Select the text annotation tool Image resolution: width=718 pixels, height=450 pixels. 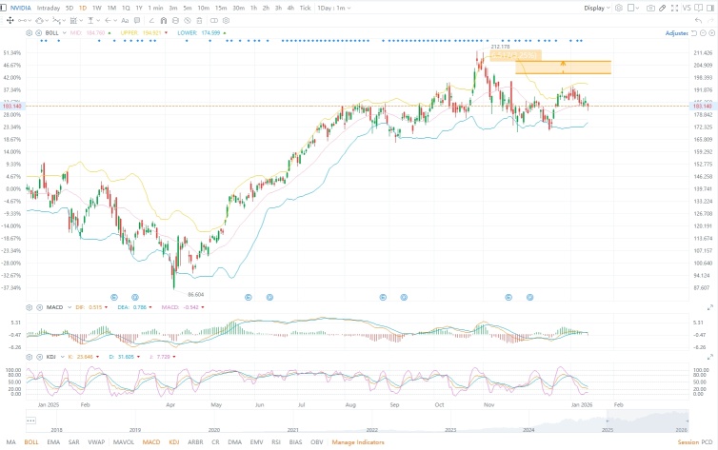coord(125,21)
